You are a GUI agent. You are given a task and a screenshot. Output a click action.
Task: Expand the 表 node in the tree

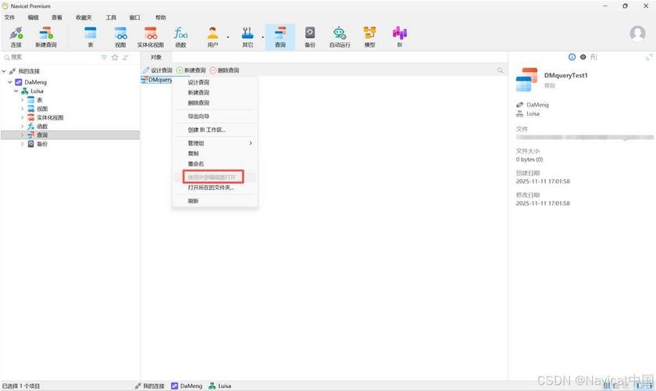pos(22,100)
